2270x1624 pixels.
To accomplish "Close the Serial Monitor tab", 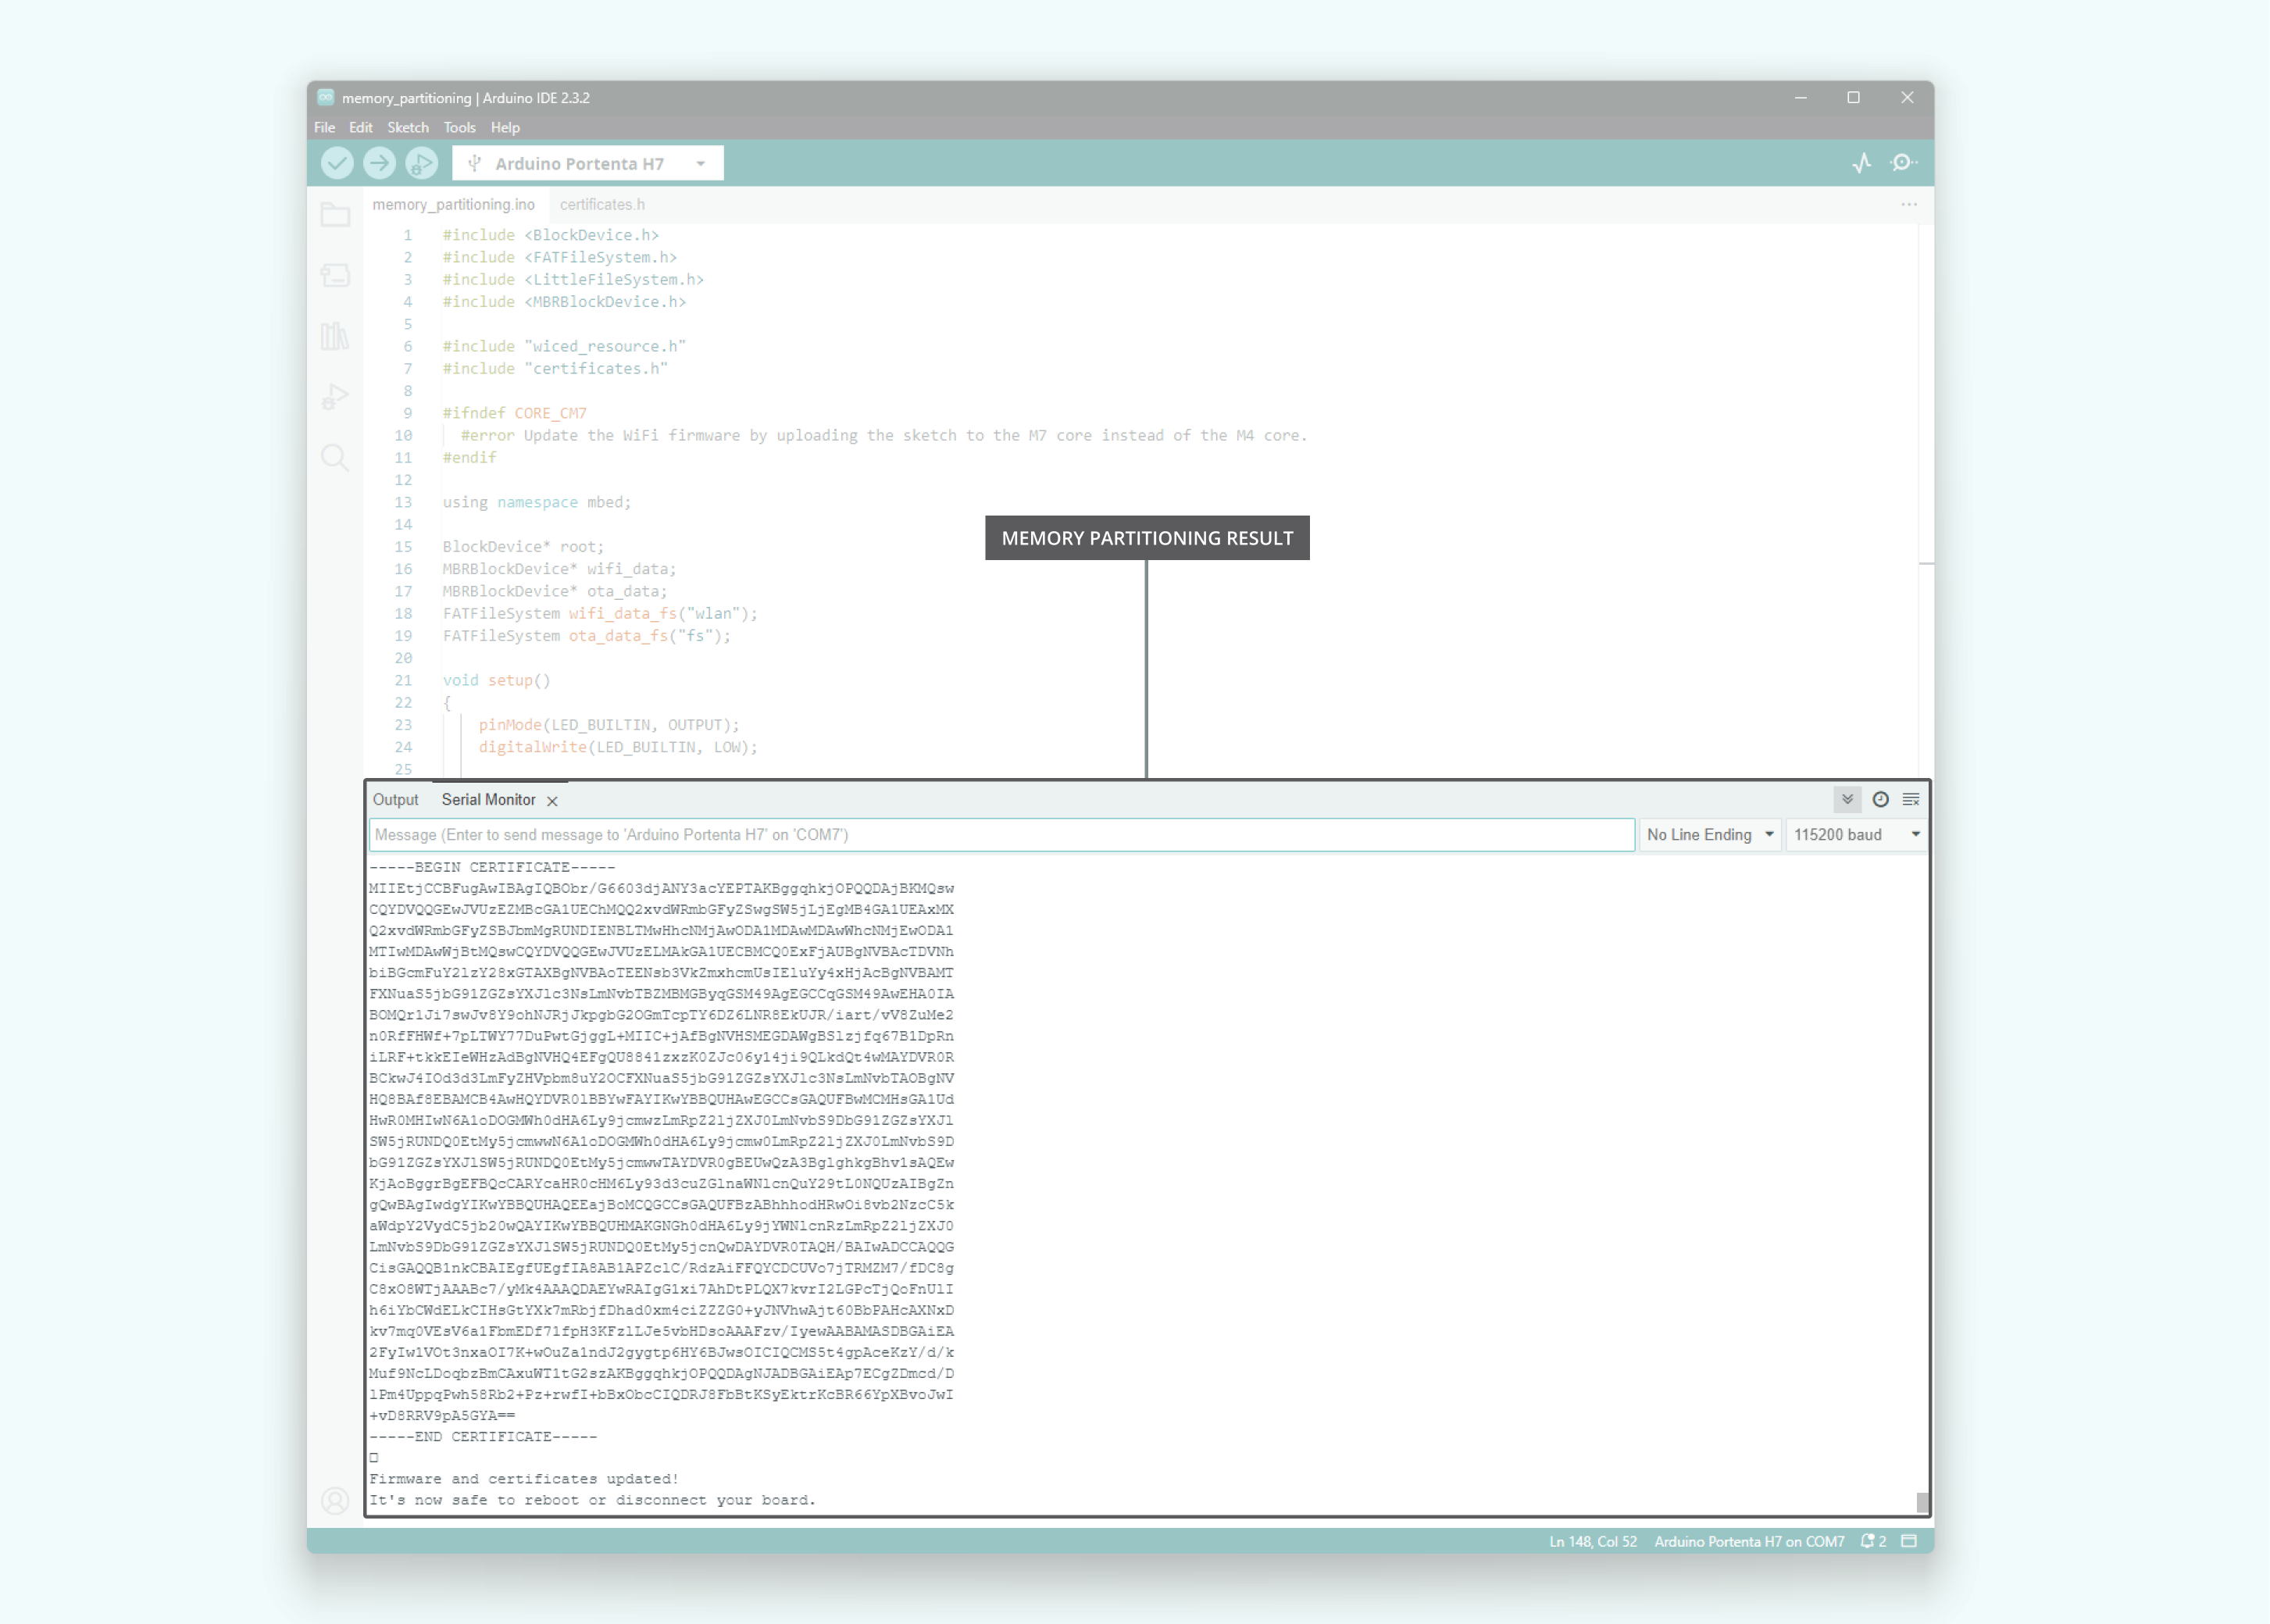I will 552,801.
